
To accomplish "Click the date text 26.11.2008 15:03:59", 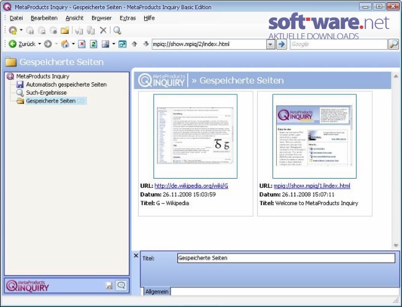I will pyautogui.click(x=189, y=195).
